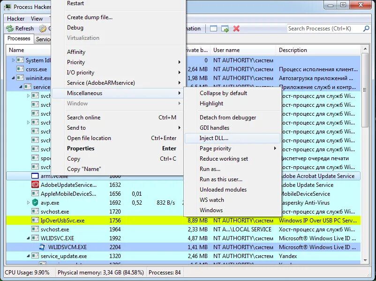Click the search magnifier icon
This screenshot has height=281, width=376.
pos(366,29)
